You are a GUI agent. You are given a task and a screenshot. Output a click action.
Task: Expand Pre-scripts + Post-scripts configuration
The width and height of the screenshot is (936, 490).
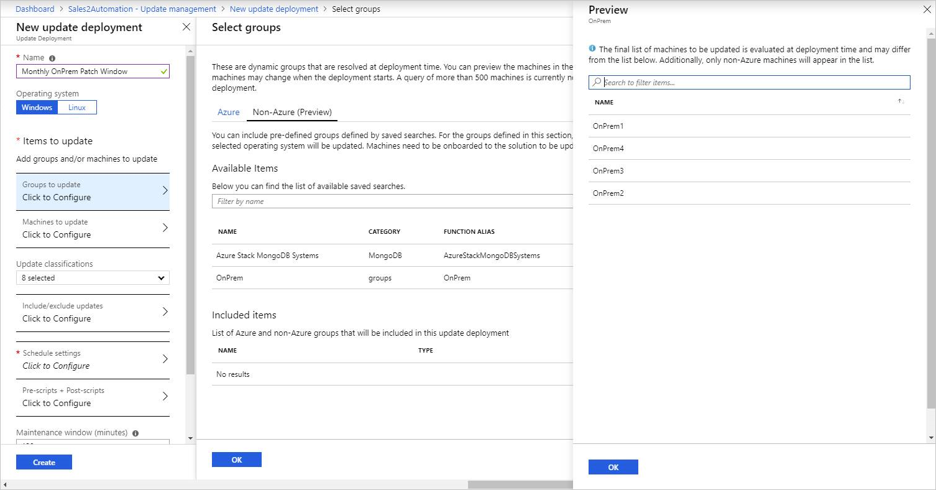pos(93,397)
